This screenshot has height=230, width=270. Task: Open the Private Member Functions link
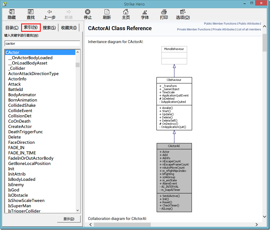point(194,29)
